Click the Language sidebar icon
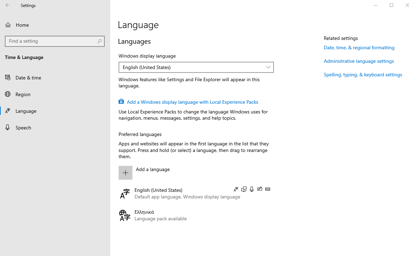This screenshot has height=256, width=415. 8,111
